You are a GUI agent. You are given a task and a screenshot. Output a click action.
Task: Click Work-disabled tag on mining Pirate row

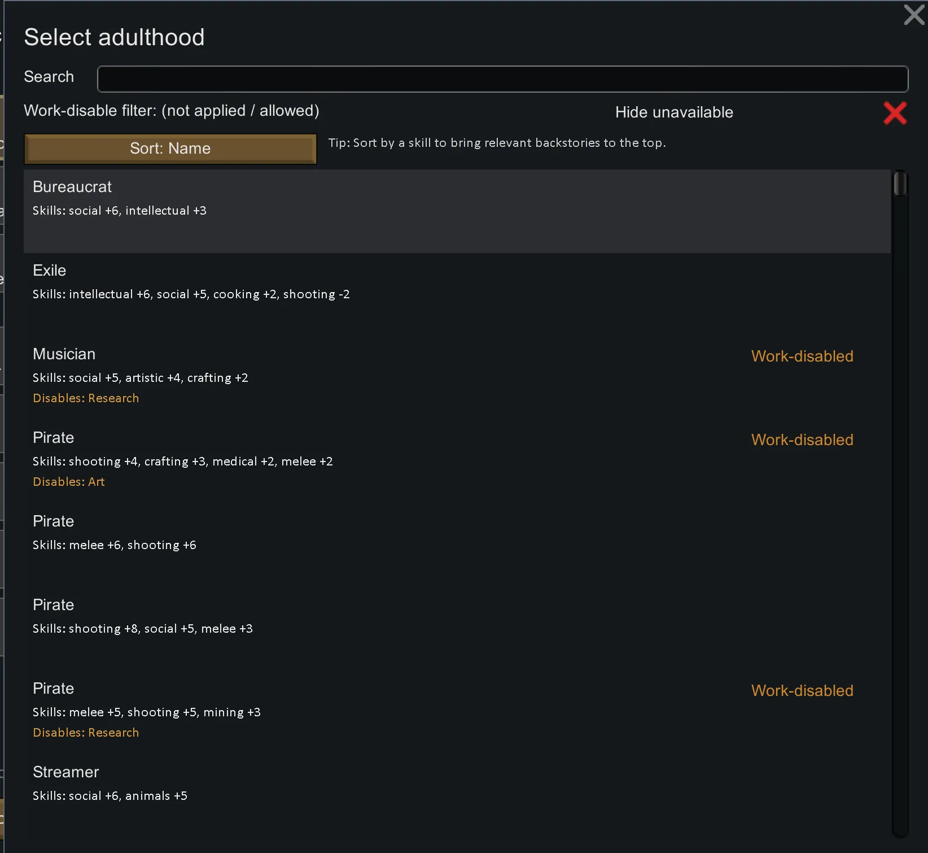pos(802,691)
